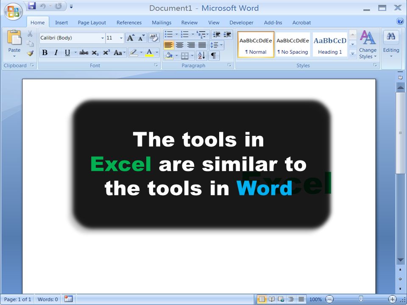Viewport: 407px width, 305px height.
Task: Open Word Help question mark
Action: pyautogui.click(x=400, y=21)
